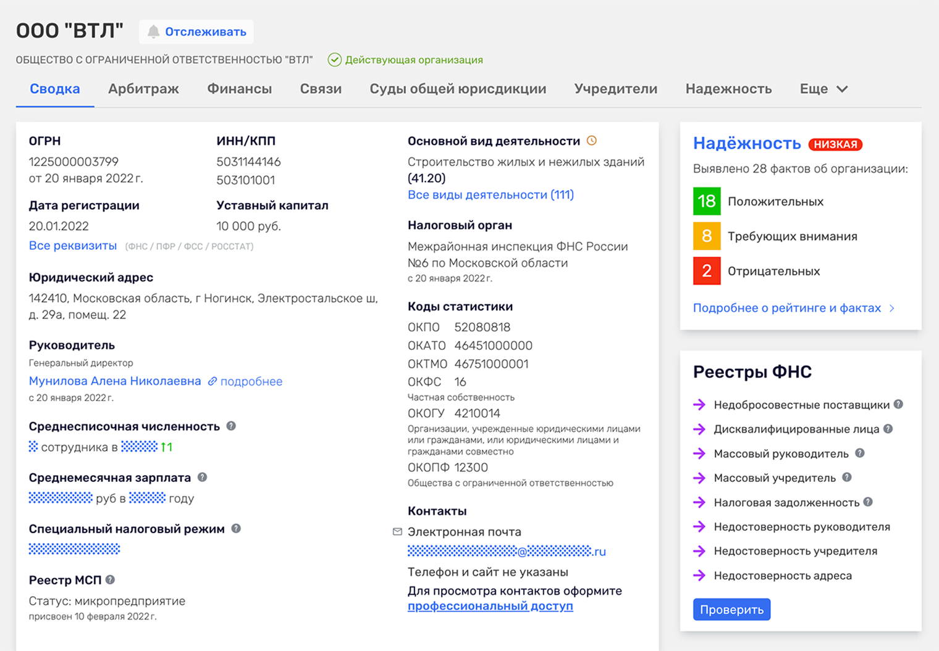Click KPP value 503101001
The width and height of the screenshot is (939, 651).
pos(245,180)
